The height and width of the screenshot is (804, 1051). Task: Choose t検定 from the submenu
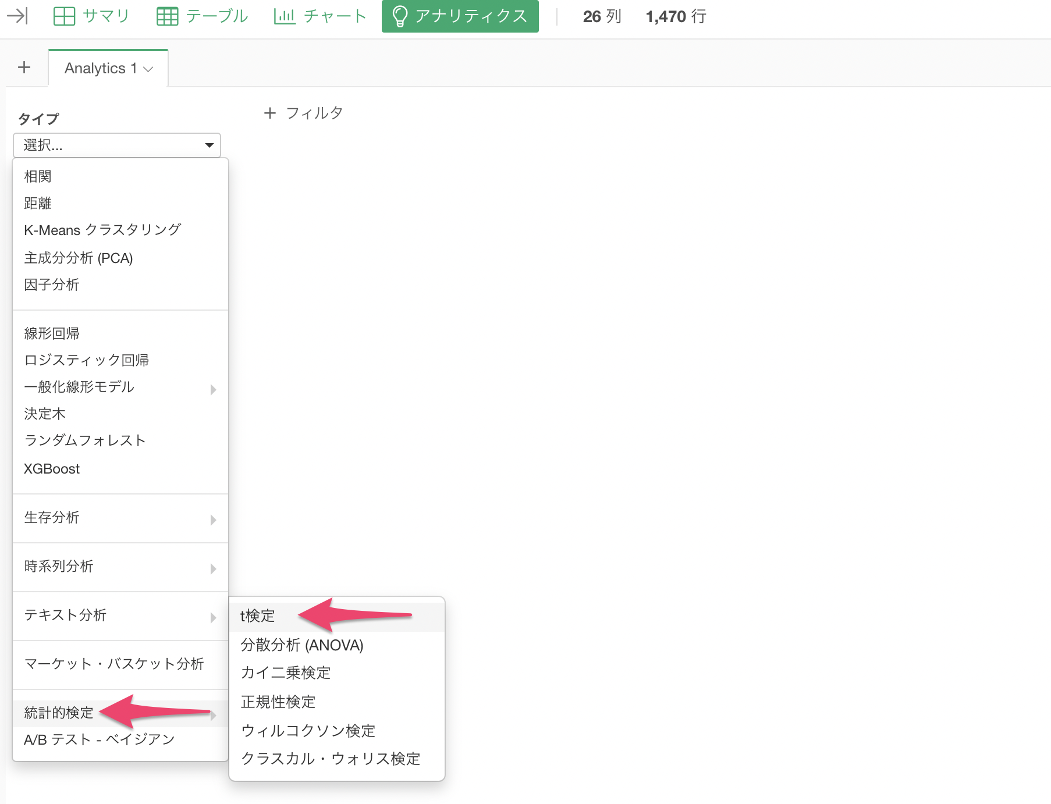coord(337,616)
